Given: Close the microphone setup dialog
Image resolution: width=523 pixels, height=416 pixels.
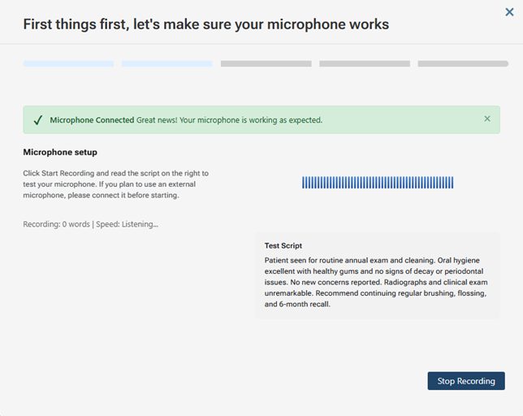Looking at the screenshot, I should point(509,12).
